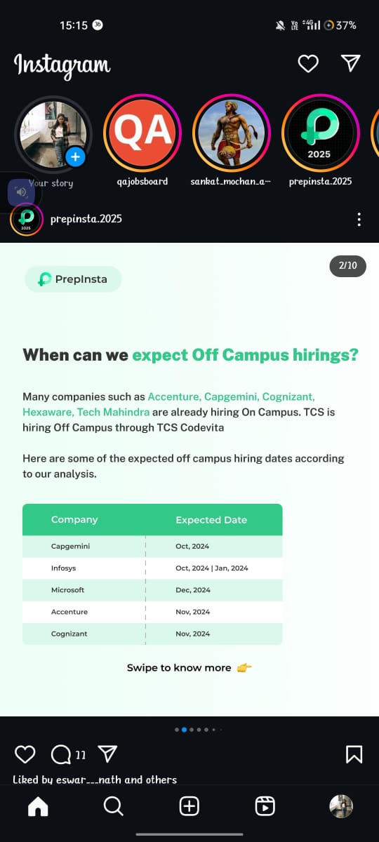Tap the blue plus to add story
379x842 pixels.
76,156
